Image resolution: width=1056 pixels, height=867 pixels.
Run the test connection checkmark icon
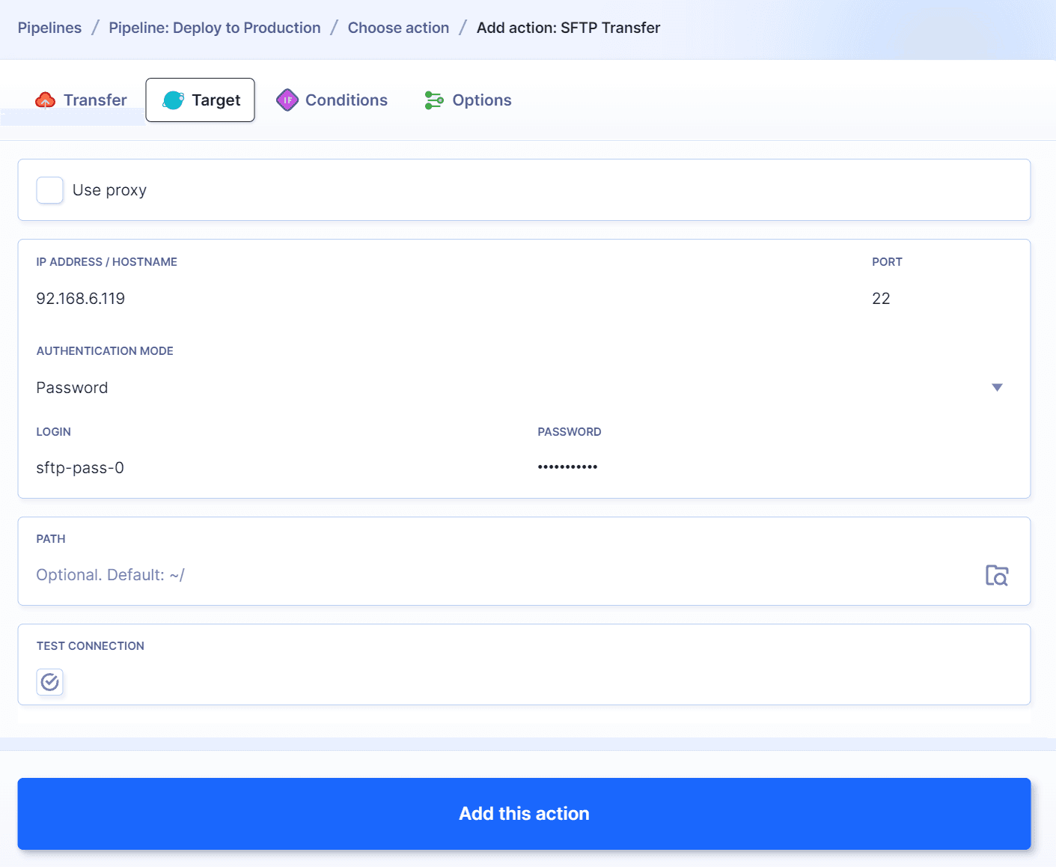click(x=49, y=682)
